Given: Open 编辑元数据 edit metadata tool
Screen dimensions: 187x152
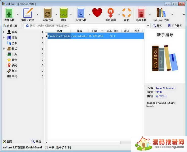Looking at the screenshot, I should tap(28, 13).
